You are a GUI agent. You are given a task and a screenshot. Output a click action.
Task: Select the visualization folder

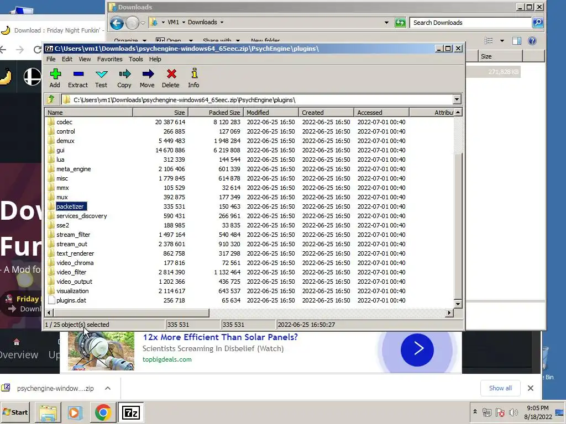[x=72, y=290]
